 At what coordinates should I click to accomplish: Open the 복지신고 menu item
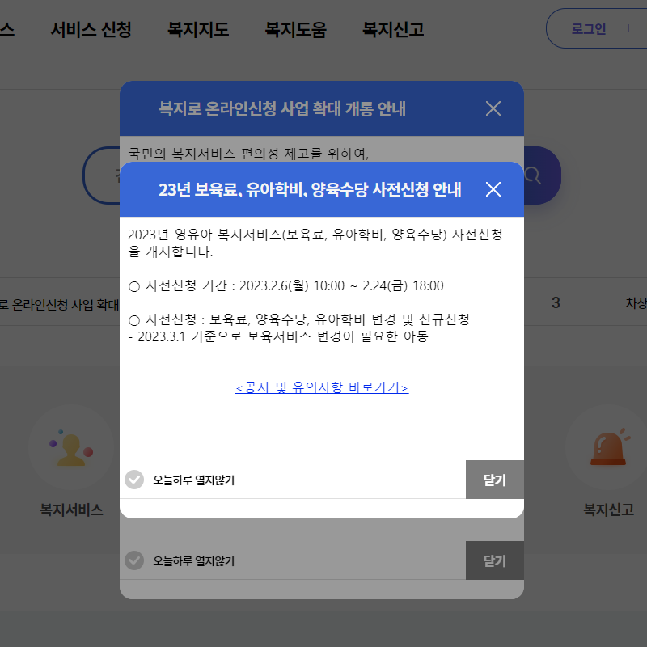point(392,28)
